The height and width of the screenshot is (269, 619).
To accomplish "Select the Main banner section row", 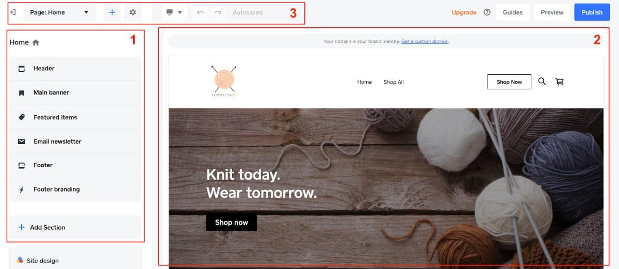I will point(75,92).
